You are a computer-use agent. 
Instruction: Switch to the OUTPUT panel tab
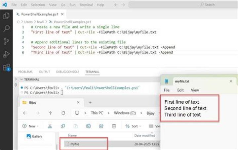click(44, 72)
